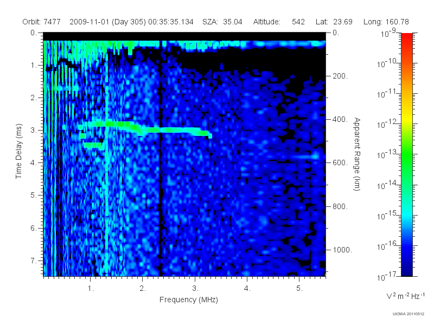Click the 600. apparent range tick label
Viewport: 434px width, 325px height.
(x=340, y=163)
